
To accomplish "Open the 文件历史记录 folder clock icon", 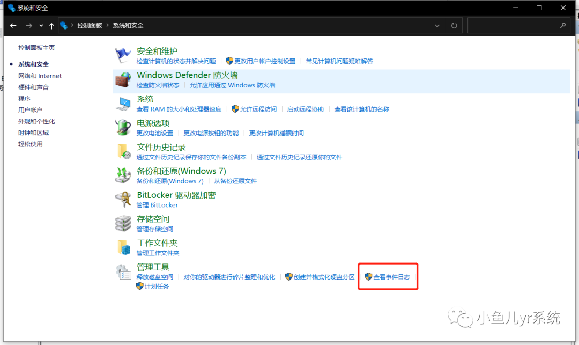I will (123, 152).
